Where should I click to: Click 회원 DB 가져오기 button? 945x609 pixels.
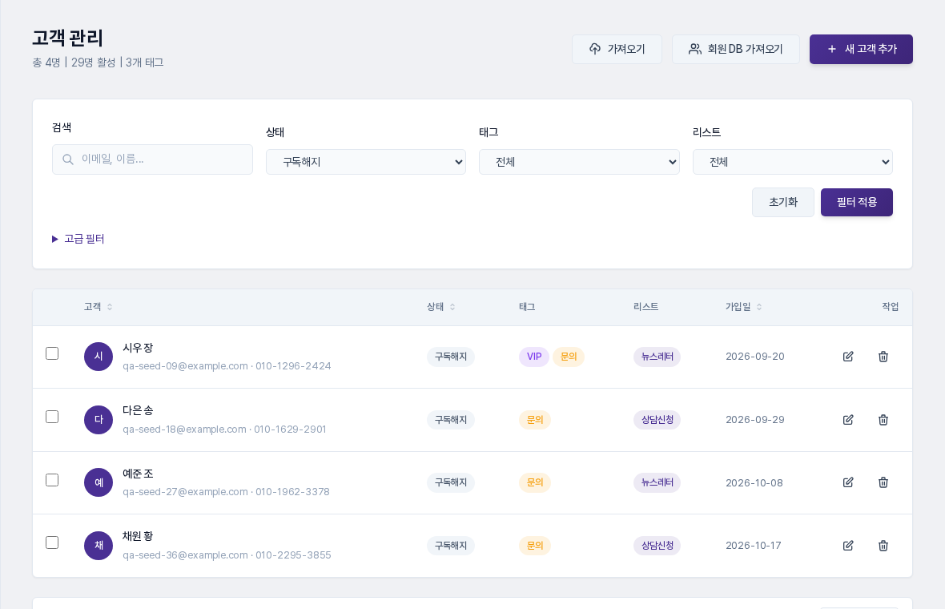click(x=736, y=49)
